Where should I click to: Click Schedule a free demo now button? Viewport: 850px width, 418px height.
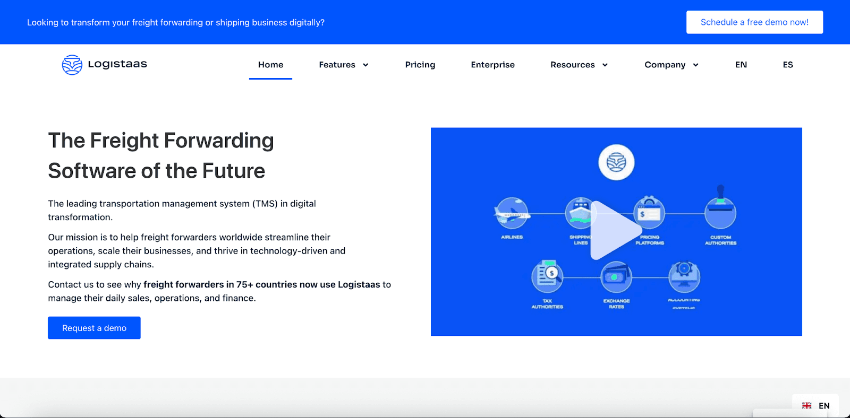[x=754, y=22]
